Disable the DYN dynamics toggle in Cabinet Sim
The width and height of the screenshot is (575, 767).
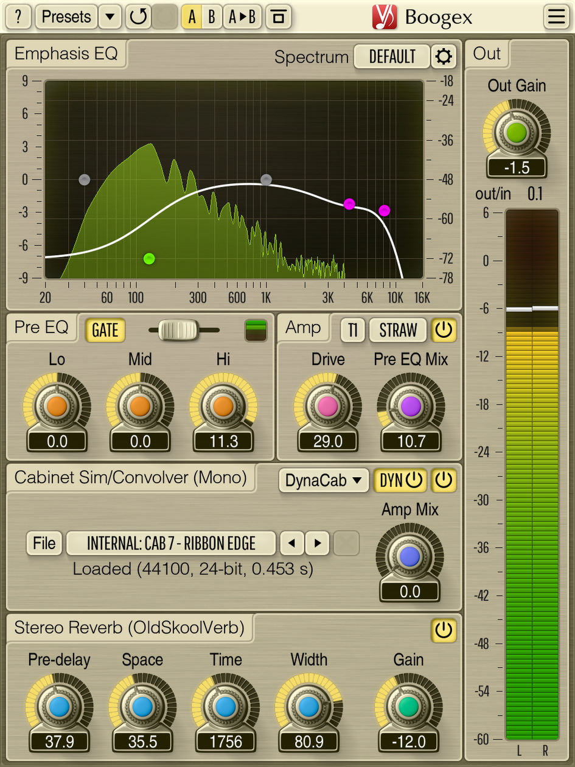(401, 481)
